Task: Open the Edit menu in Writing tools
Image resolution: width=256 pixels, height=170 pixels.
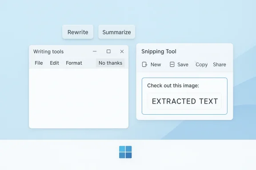Action: pyautogui.click(x=54, y=63)
